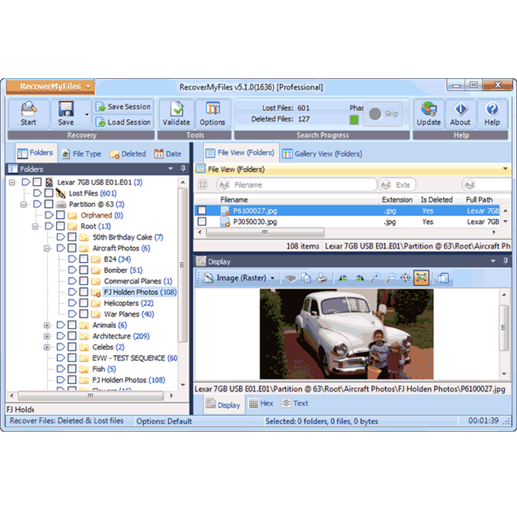517x517 pixels.
Task: Open the File View (Folders) header dropdown
Action: [x=505, y=169]
